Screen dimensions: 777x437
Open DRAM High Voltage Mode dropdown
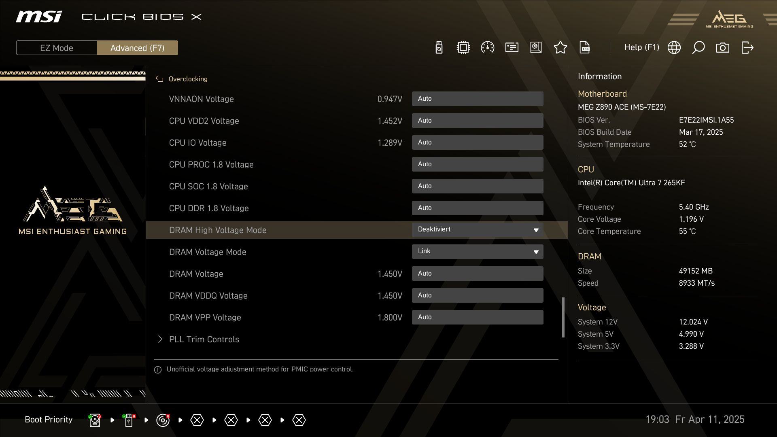coord(478,230)
